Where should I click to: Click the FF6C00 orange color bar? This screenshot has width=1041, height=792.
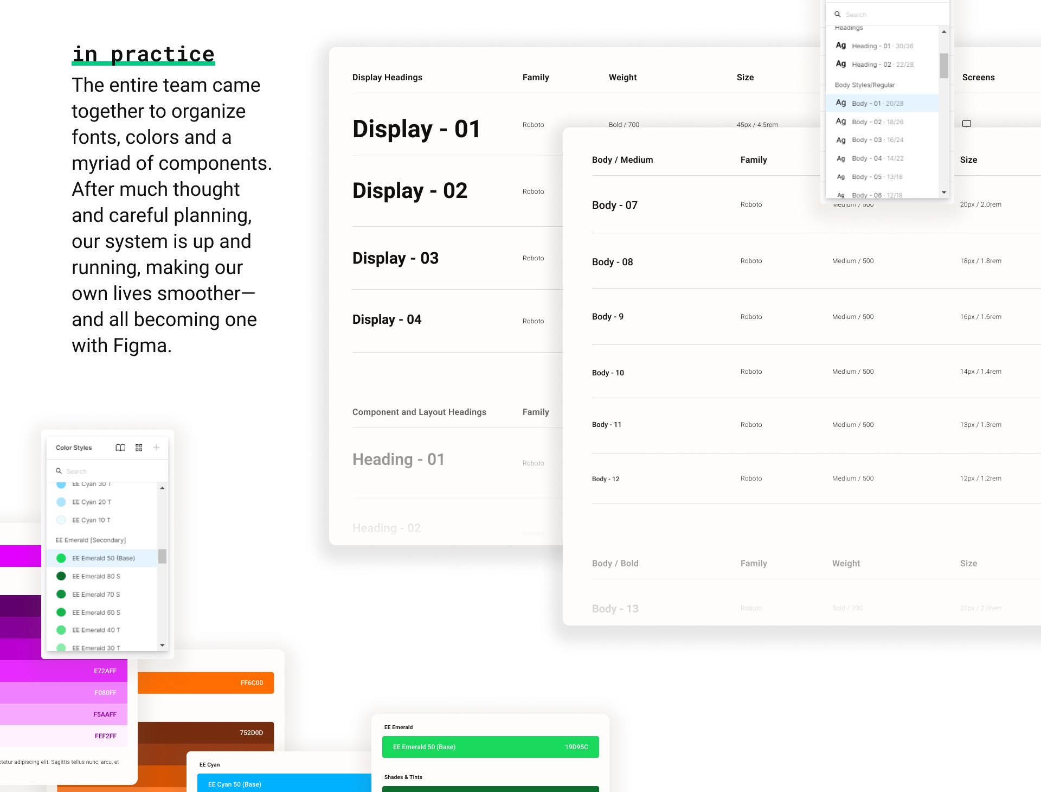point(205,682)
